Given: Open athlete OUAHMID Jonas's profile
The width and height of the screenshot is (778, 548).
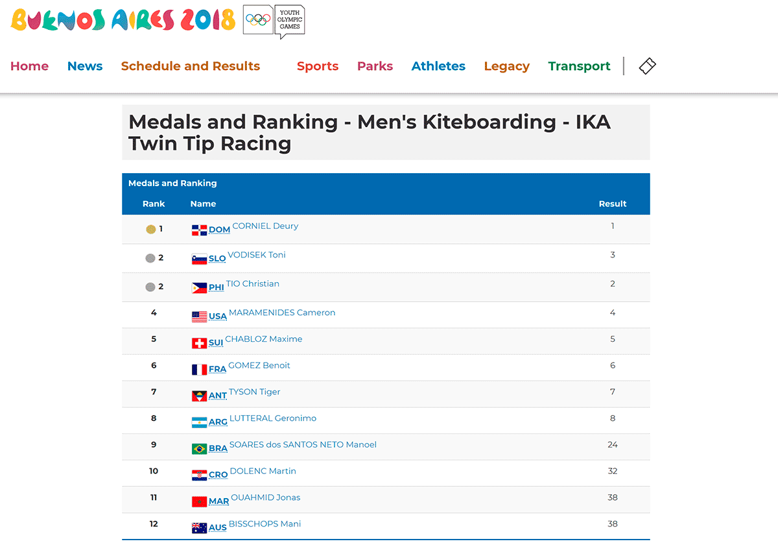Looking at the screenshot, I should [x=266, y=498].
